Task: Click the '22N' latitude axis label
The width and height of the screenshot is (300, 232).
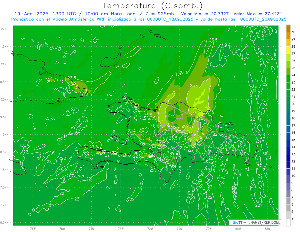Action: pos(4,29)
